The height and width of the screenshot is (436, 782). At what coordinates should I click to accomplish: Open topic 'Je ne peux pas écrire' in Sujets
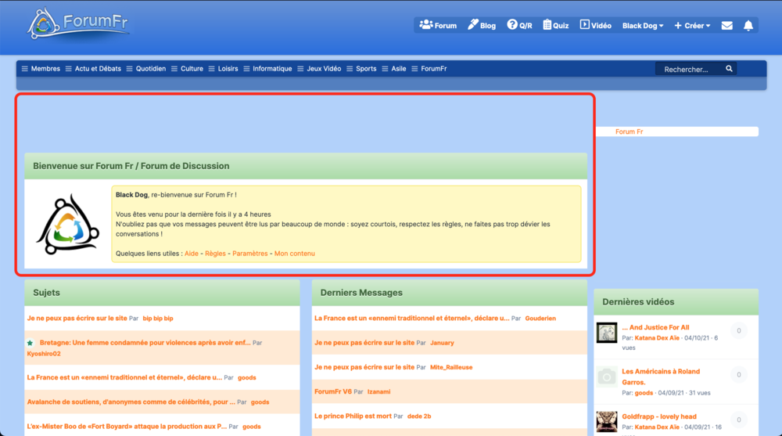(x=77, y=319)
